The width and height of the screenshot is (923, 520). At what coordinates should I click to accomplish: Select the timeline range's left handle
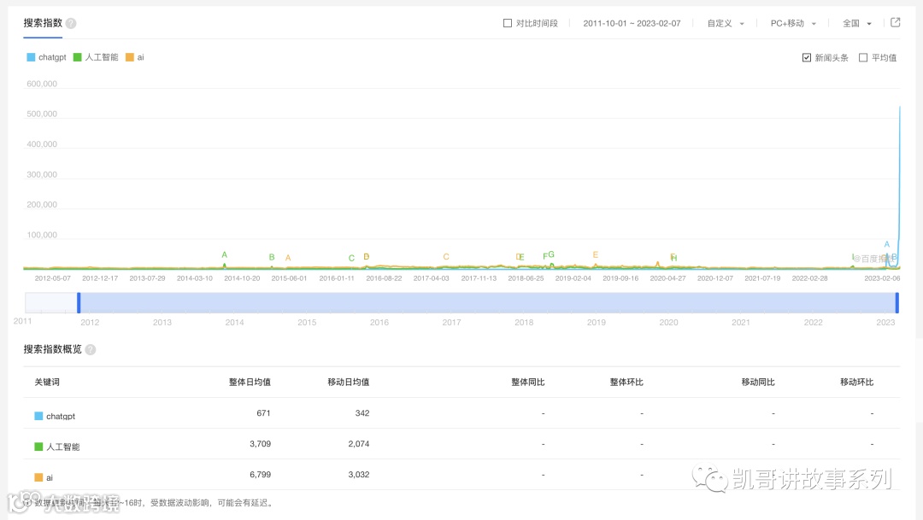click(x=79, y=302)
